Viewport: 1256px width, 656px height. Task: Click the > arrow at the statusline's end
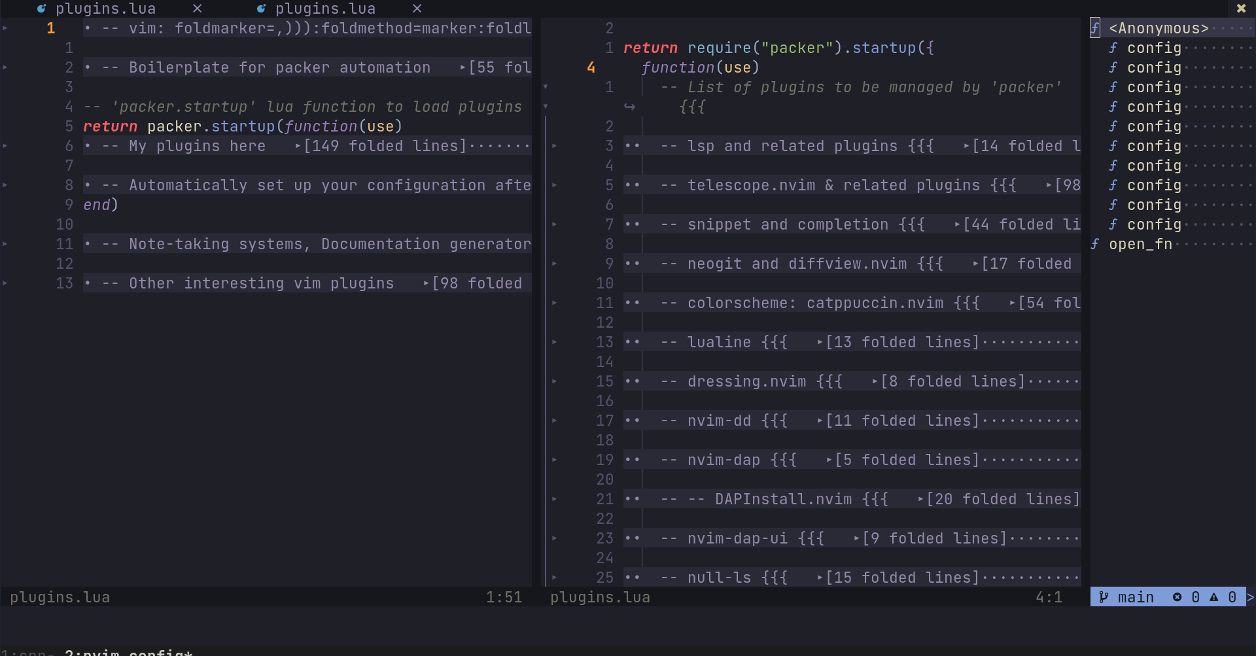coord(1251,597)
